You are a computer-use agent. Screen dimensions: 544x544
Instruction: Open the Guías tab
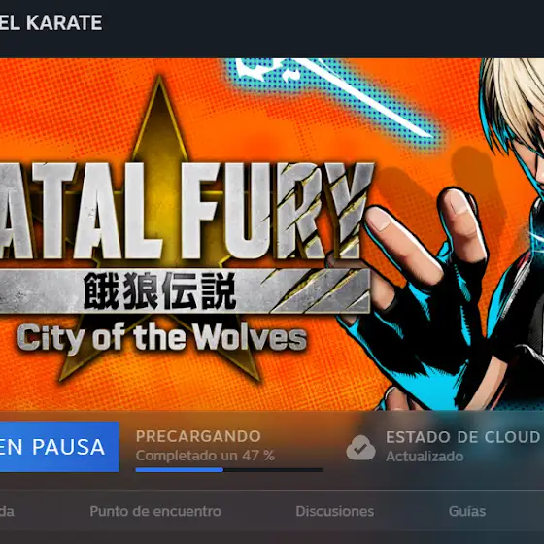tap(467, 511)
